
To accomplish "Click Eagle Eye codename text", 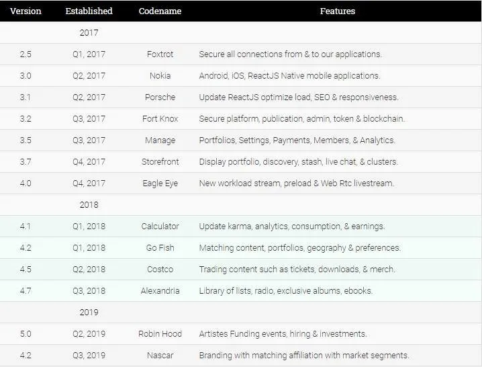I will 160,184.
